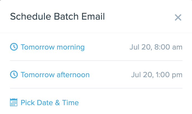This screenshot has width=192, height=114.
Task: Click the clock icon beside Tomorrow morning
Action: [14, 47]
